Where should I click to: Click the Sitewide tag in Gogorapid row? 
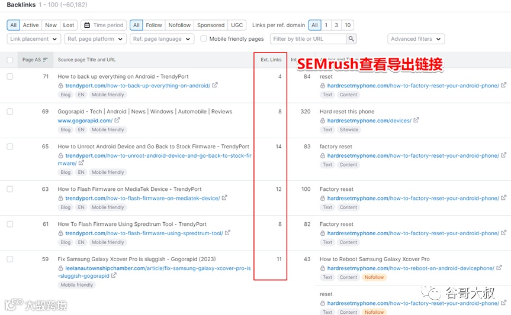point(349,129)
